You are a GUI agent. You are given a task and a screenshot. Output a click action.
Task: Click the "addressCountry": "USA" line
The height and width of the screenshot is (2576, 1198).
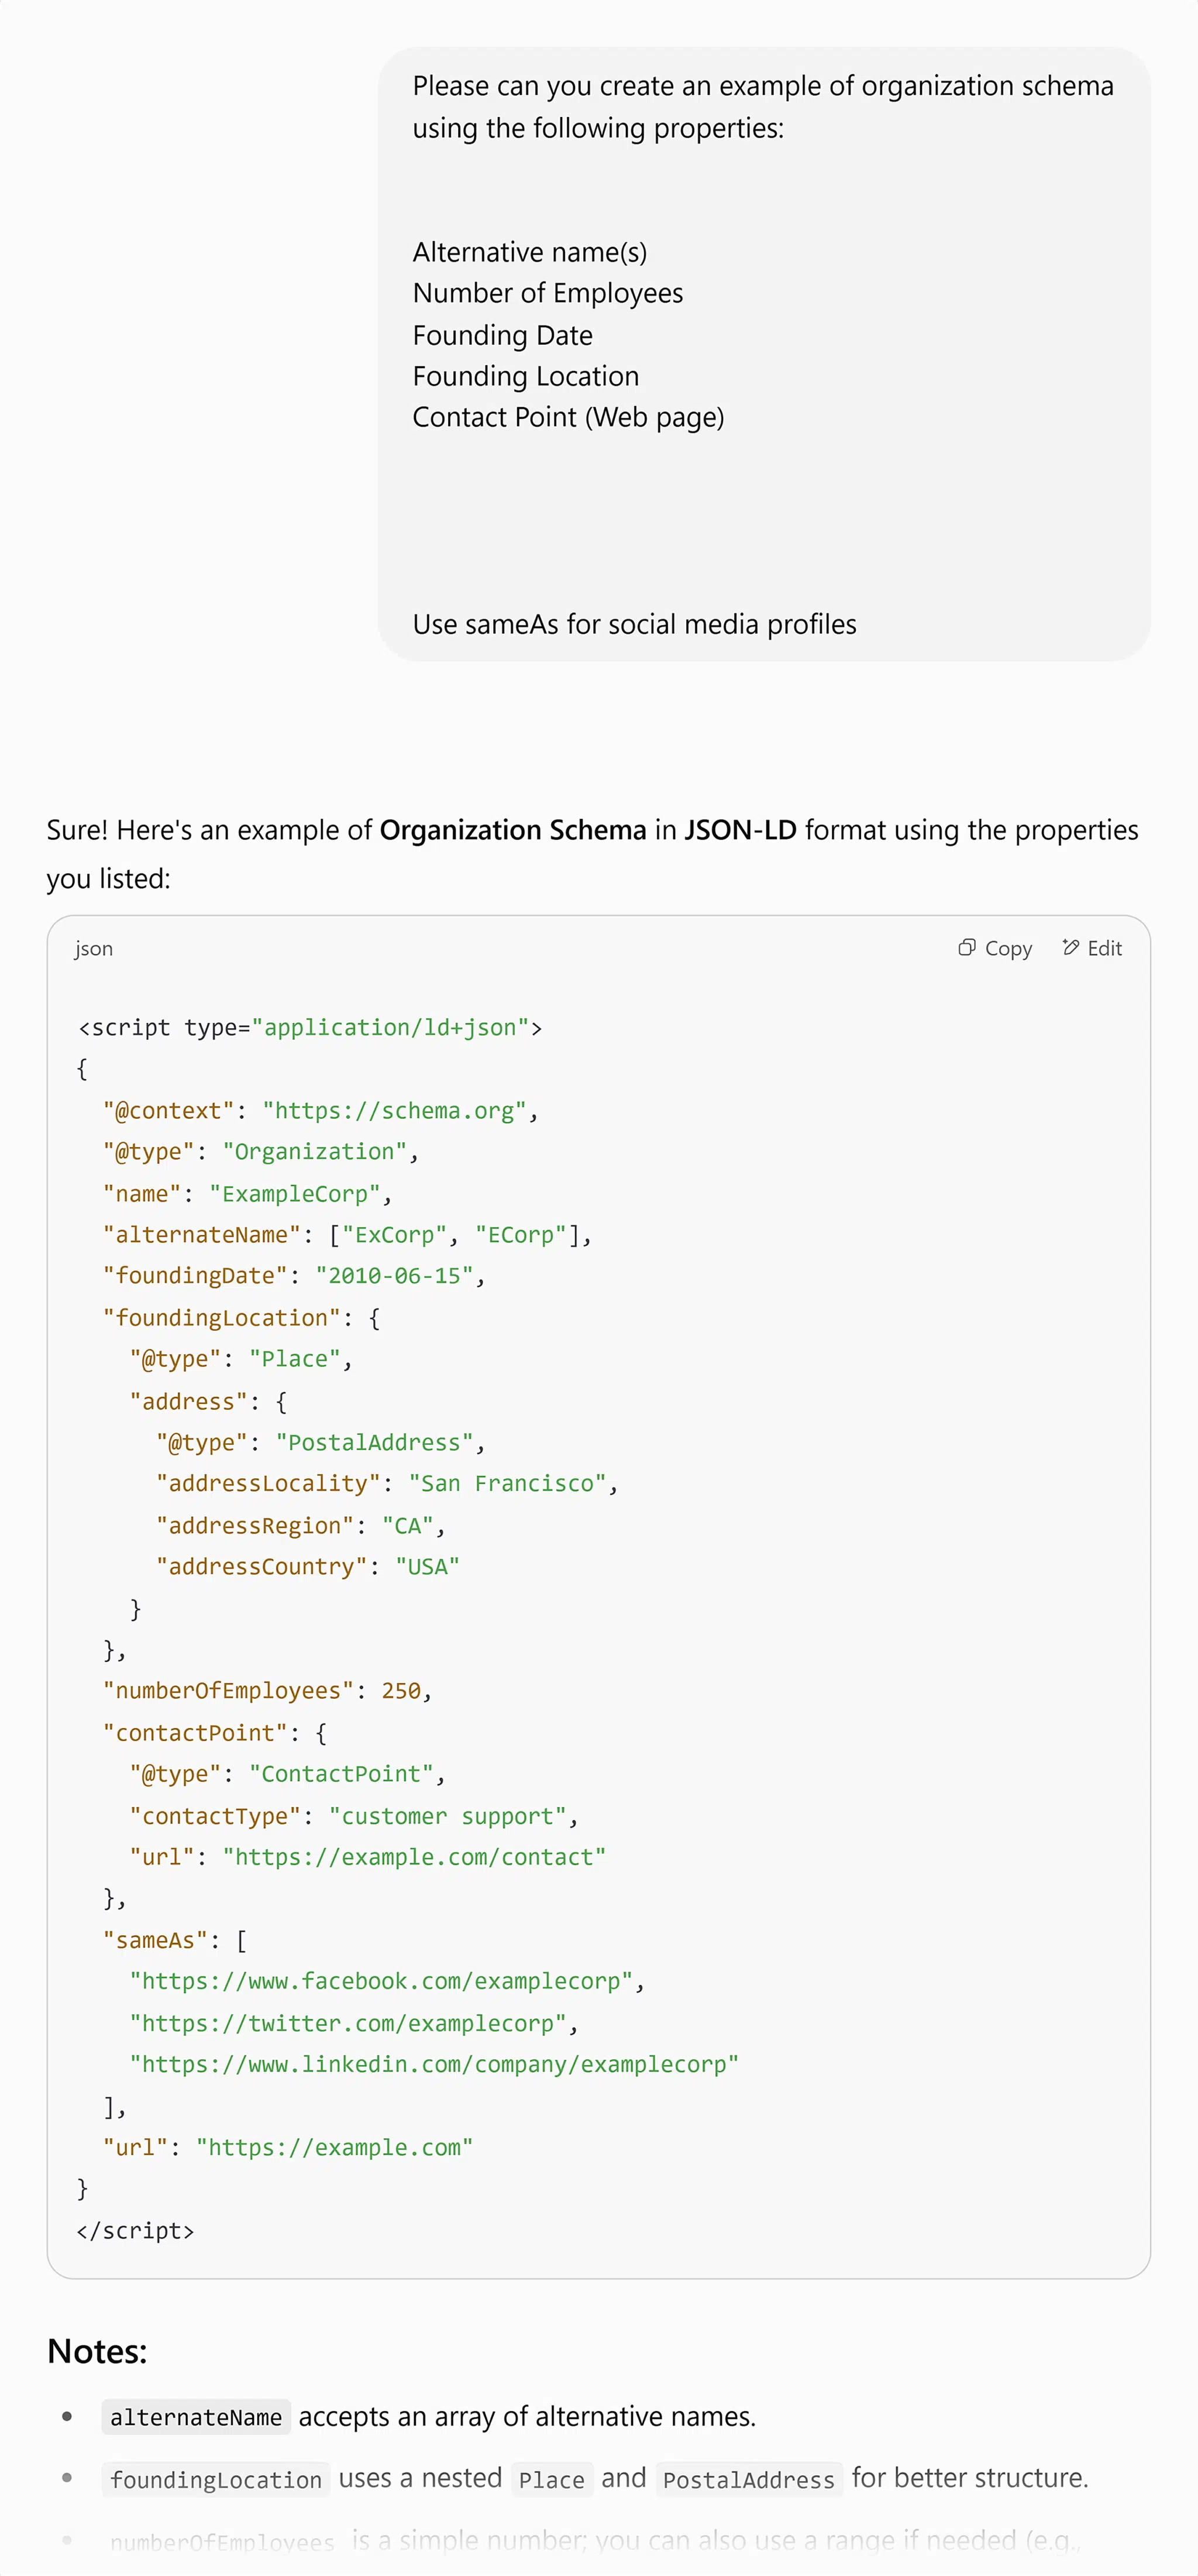pyautogui.click(x=308, y=1567)
